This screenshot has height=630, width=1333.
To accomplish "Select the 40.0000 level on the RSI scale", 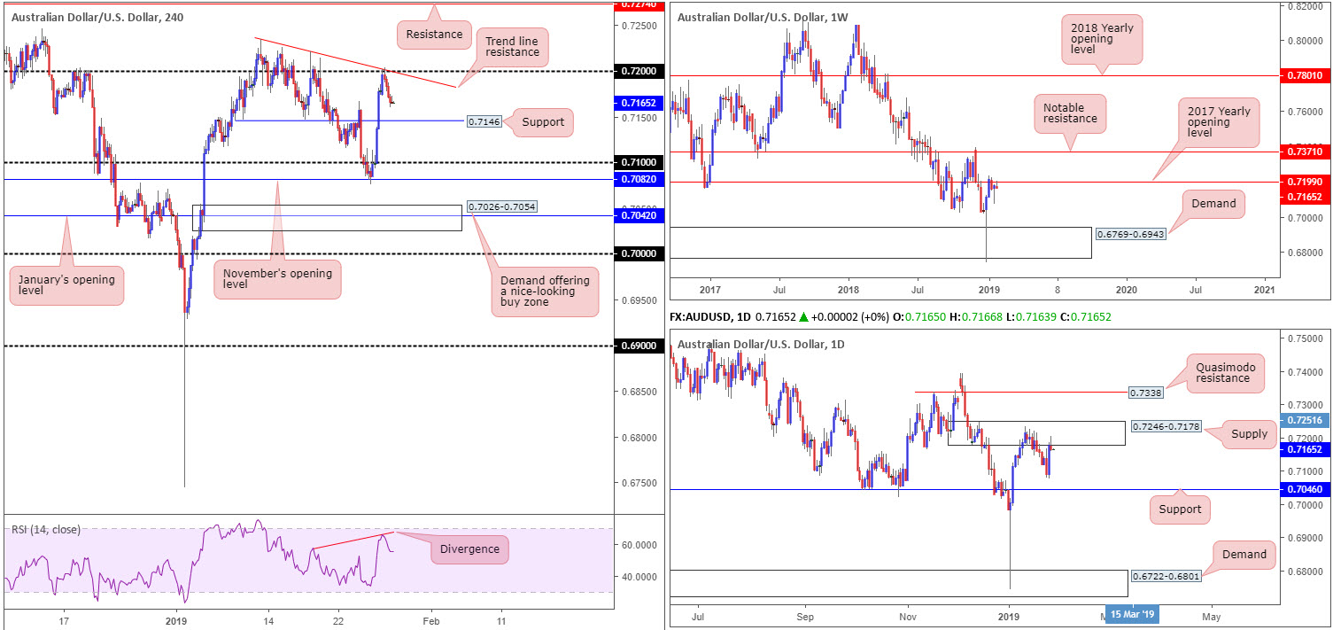I will click(638, 577).
